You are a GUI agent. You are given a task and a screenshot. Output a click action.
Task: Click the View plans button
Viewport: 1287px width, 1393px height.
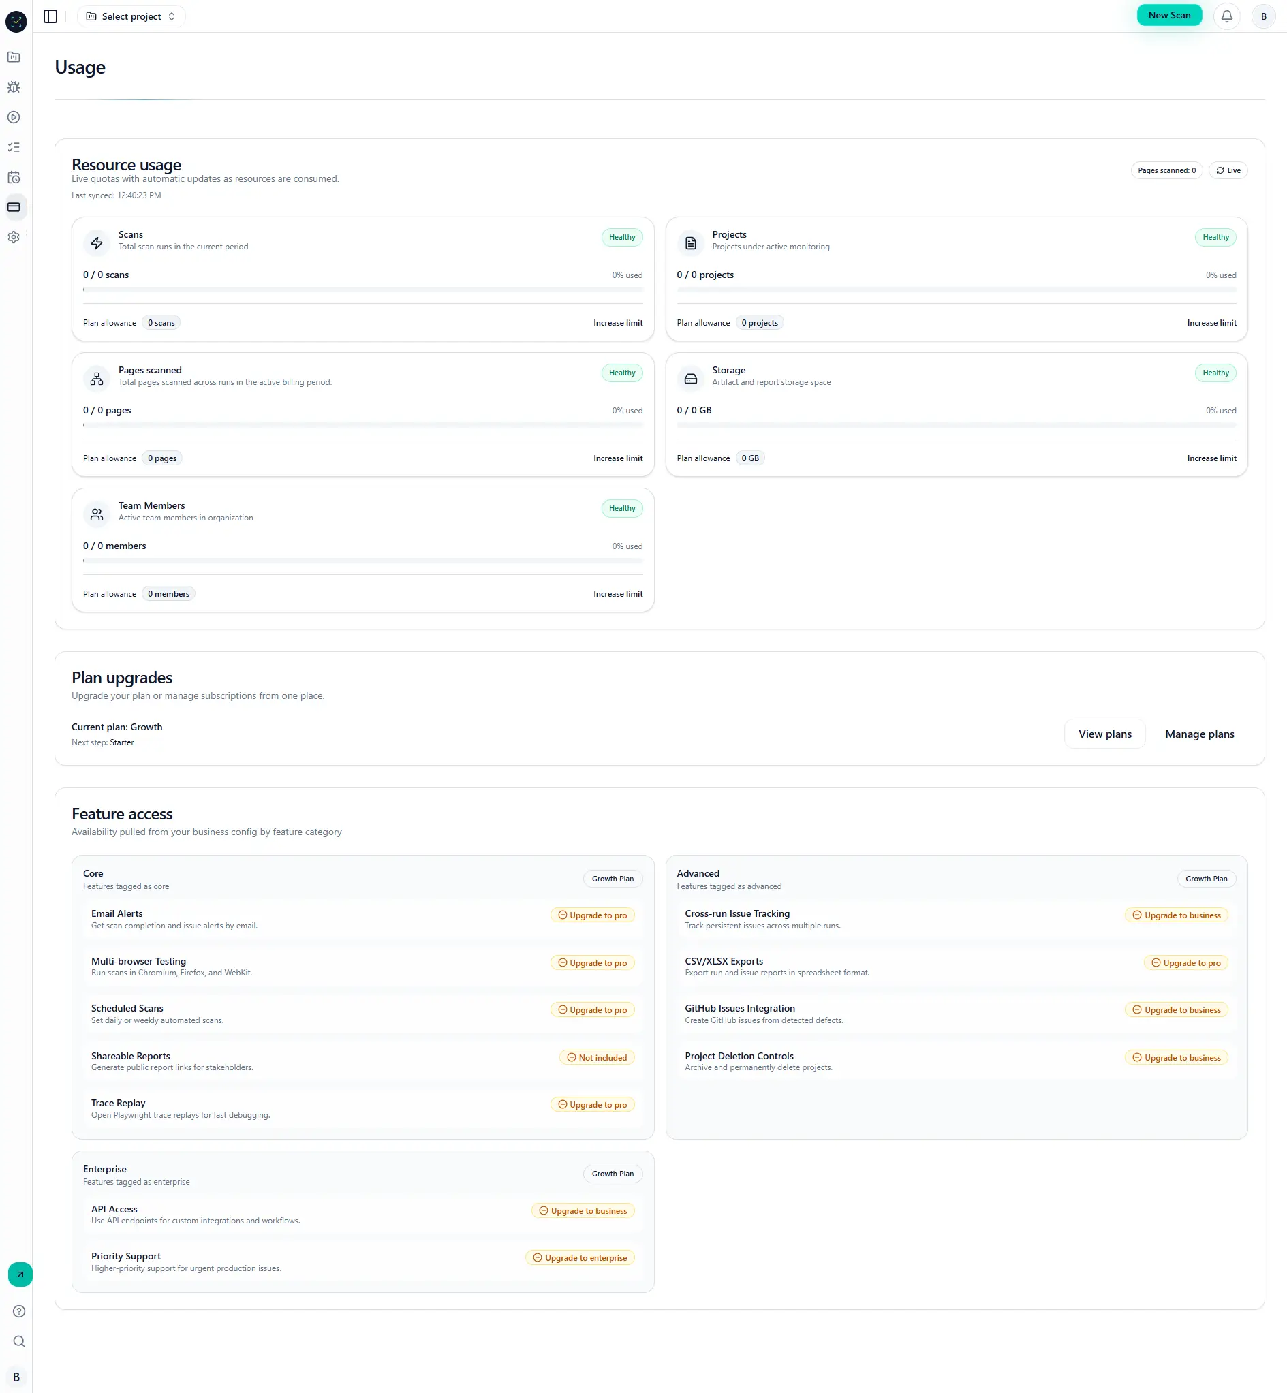click(1104, 733)
